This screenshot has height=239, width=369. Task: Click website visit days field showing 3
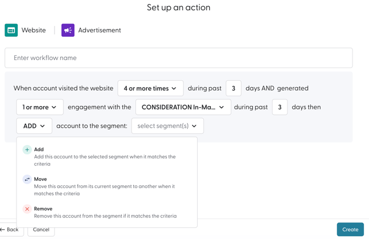(234, 88)
